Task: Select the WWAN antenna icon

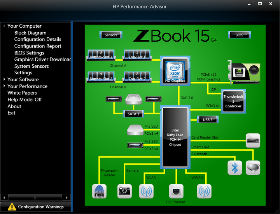Action: click(204, 191)
